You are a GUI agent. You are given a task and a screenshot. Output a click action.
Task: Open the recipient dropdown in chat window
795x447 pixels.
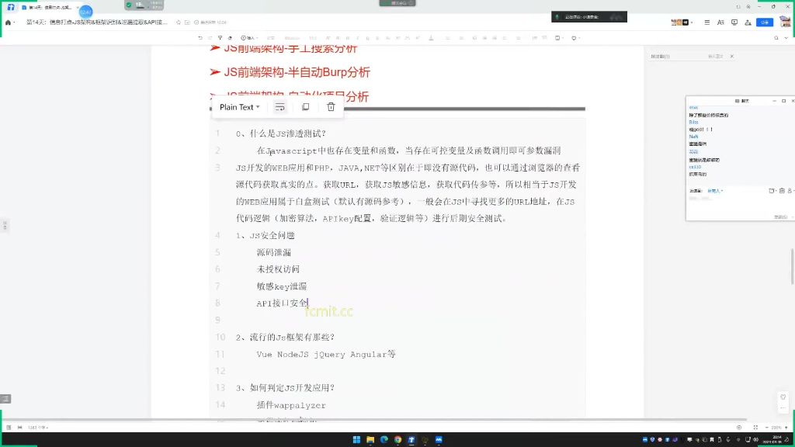pos(715,191)
